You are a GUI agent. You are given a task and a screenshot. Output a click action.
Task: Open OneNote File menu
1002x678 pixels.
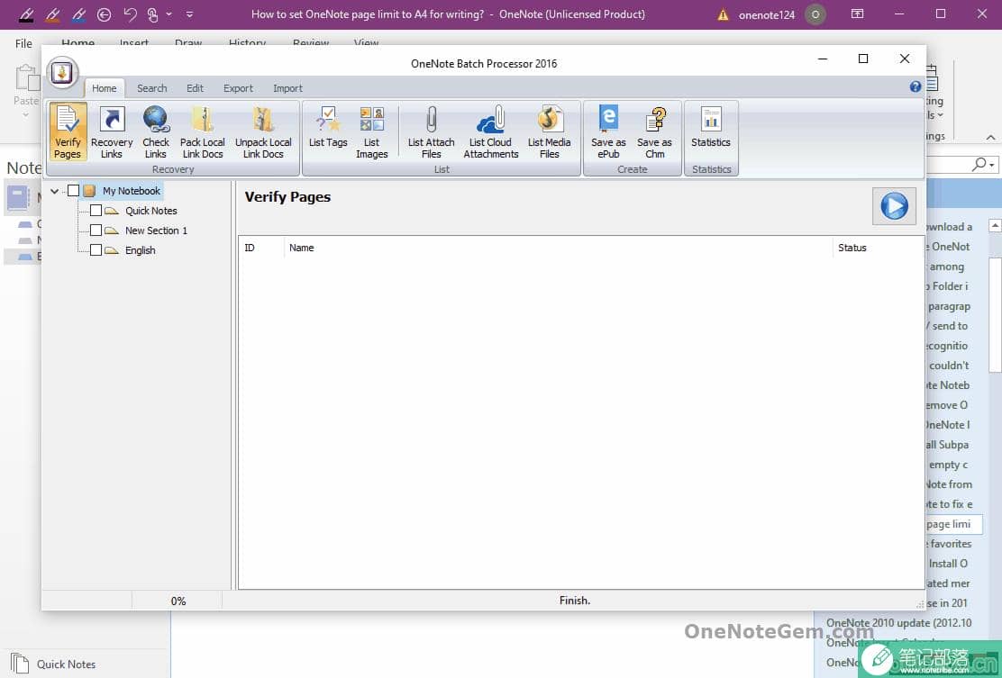pos(23,43)
